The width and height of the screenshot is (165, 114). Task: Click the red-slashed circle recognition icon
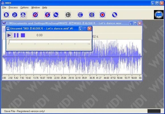(35, 15)
